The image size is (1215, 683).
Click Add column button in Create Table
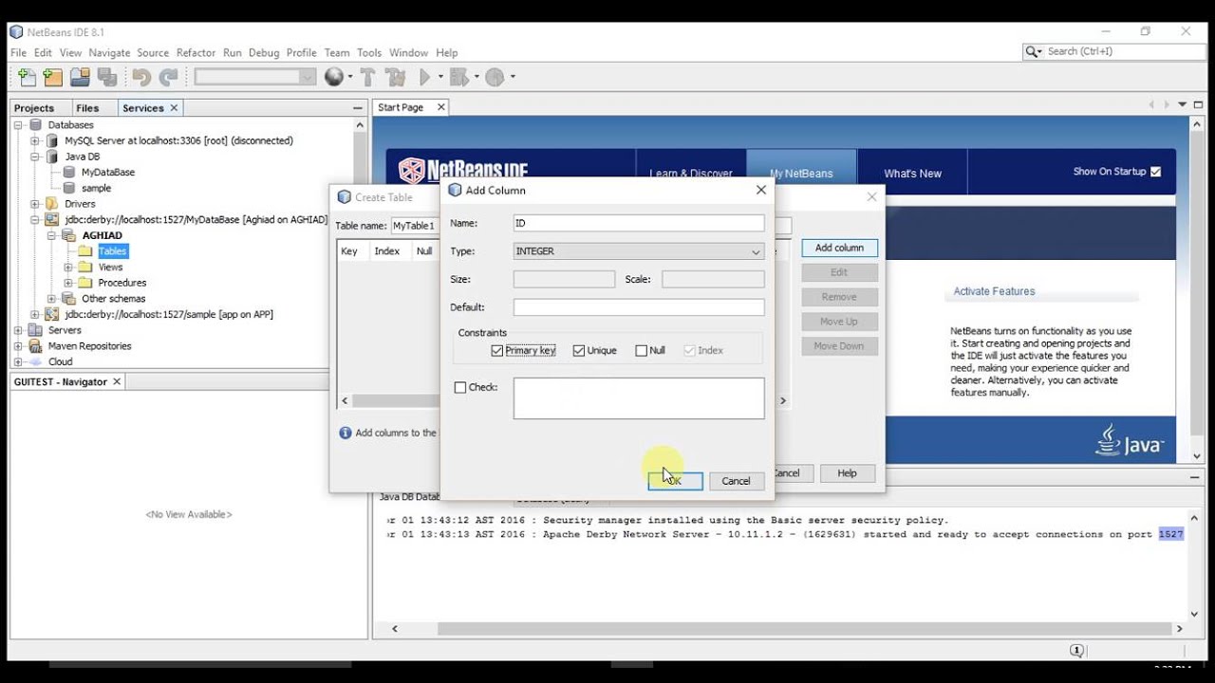tap(839, 248)
